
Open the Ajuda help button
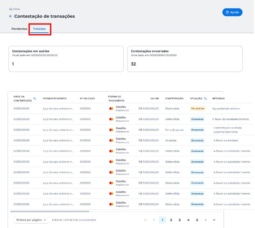click(232, 12)
